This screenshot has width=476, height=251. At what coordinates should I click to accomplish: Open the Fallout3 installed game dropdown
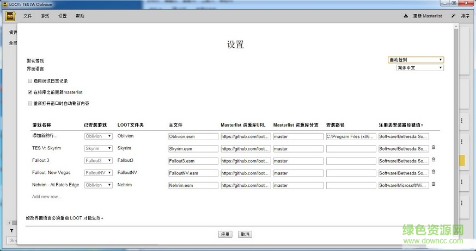point(99,160)
